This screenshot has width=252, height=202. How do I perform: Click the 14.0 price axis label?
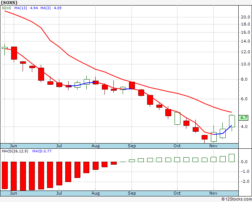point(245,41)
